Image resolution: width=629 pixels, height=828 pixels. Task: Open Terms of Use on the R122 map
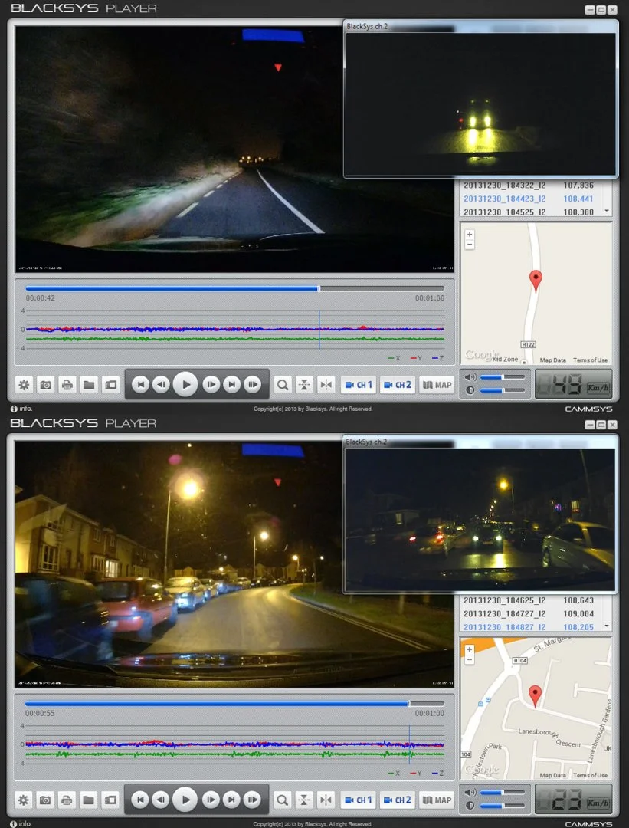590,360
